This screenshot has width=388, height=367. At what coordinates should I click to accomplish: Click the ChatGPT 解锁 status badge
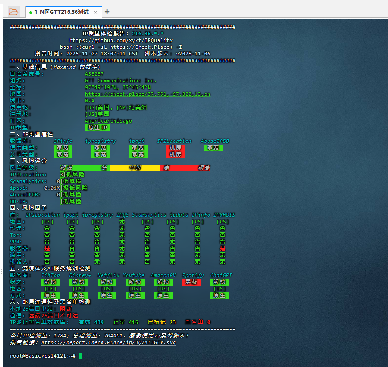219,282
